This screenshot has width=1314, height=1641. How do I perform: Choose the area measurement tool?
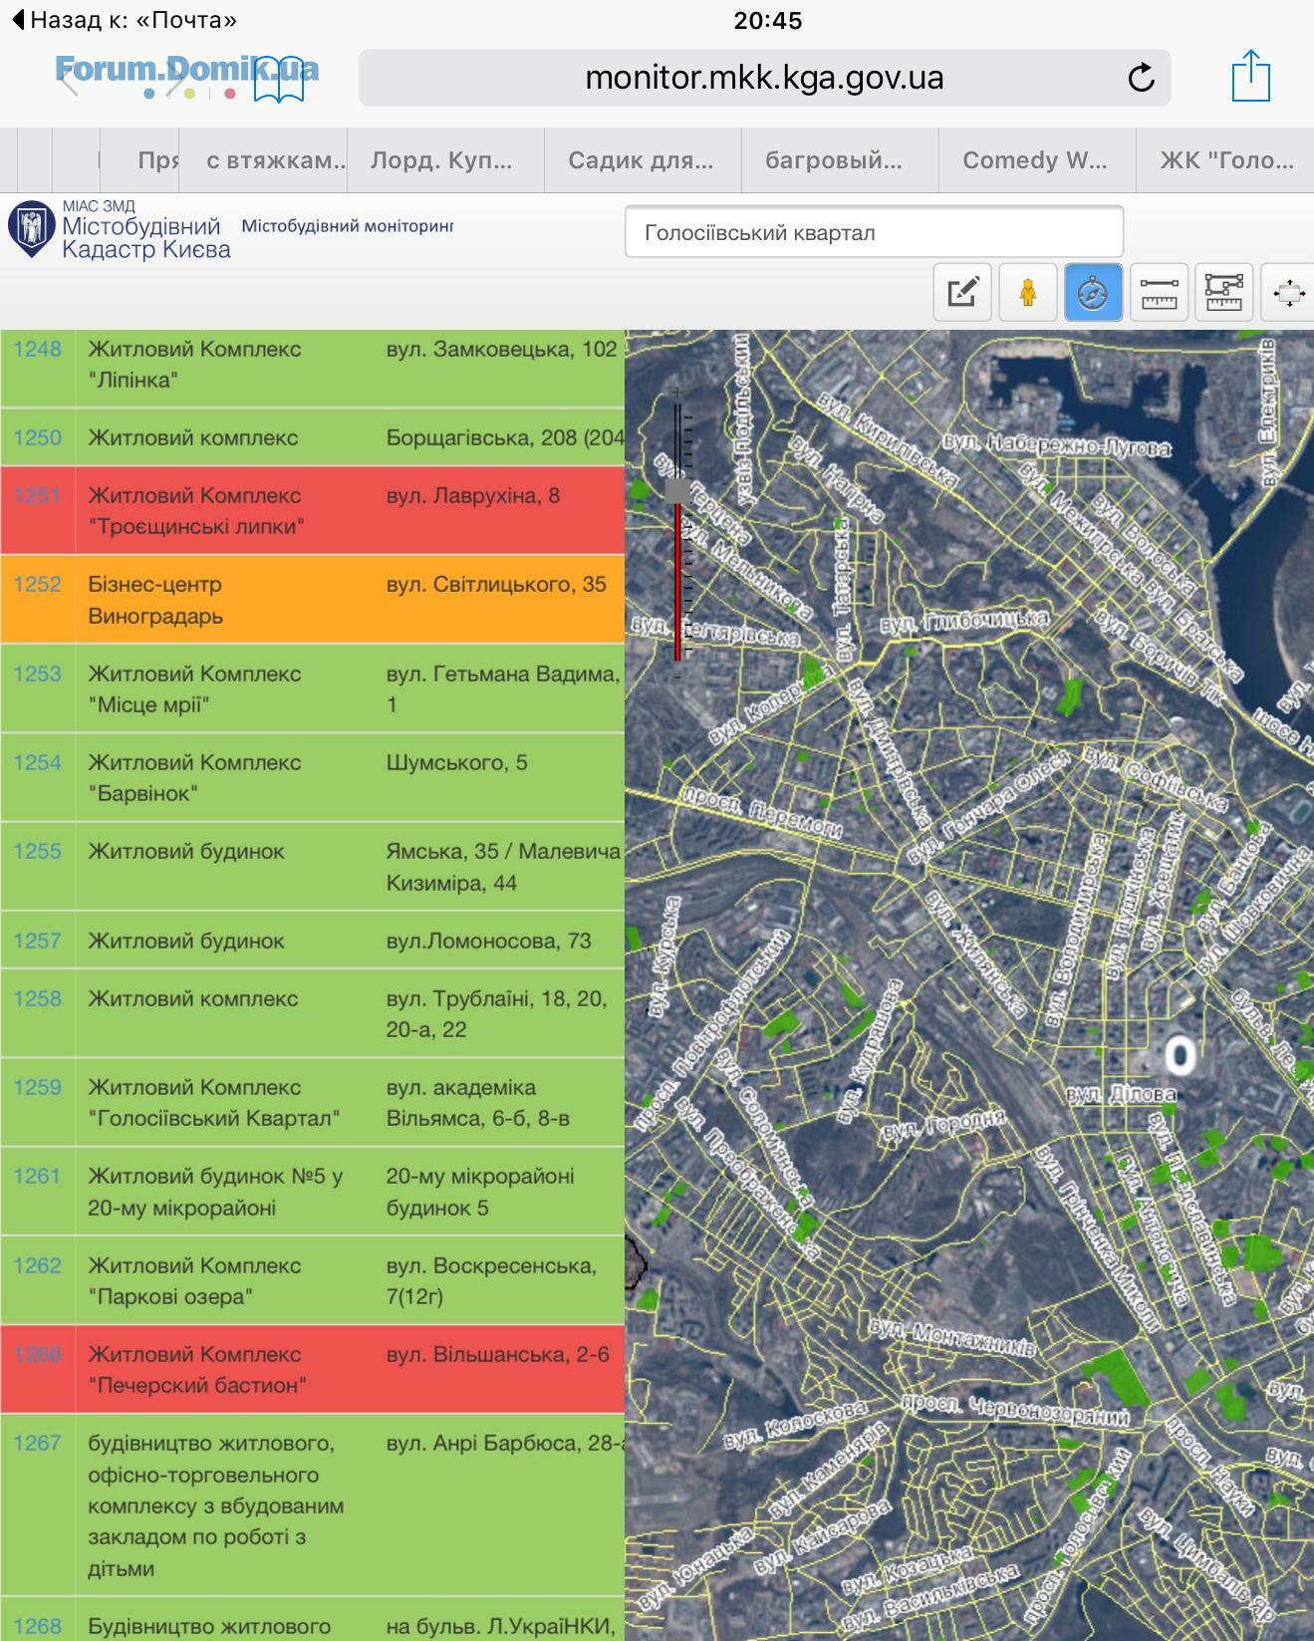1223,292
